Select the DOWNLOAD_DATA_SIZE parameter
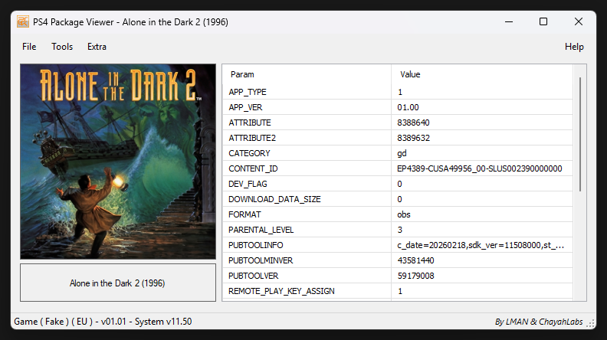 pyautogui.click(x=274, y=199)
